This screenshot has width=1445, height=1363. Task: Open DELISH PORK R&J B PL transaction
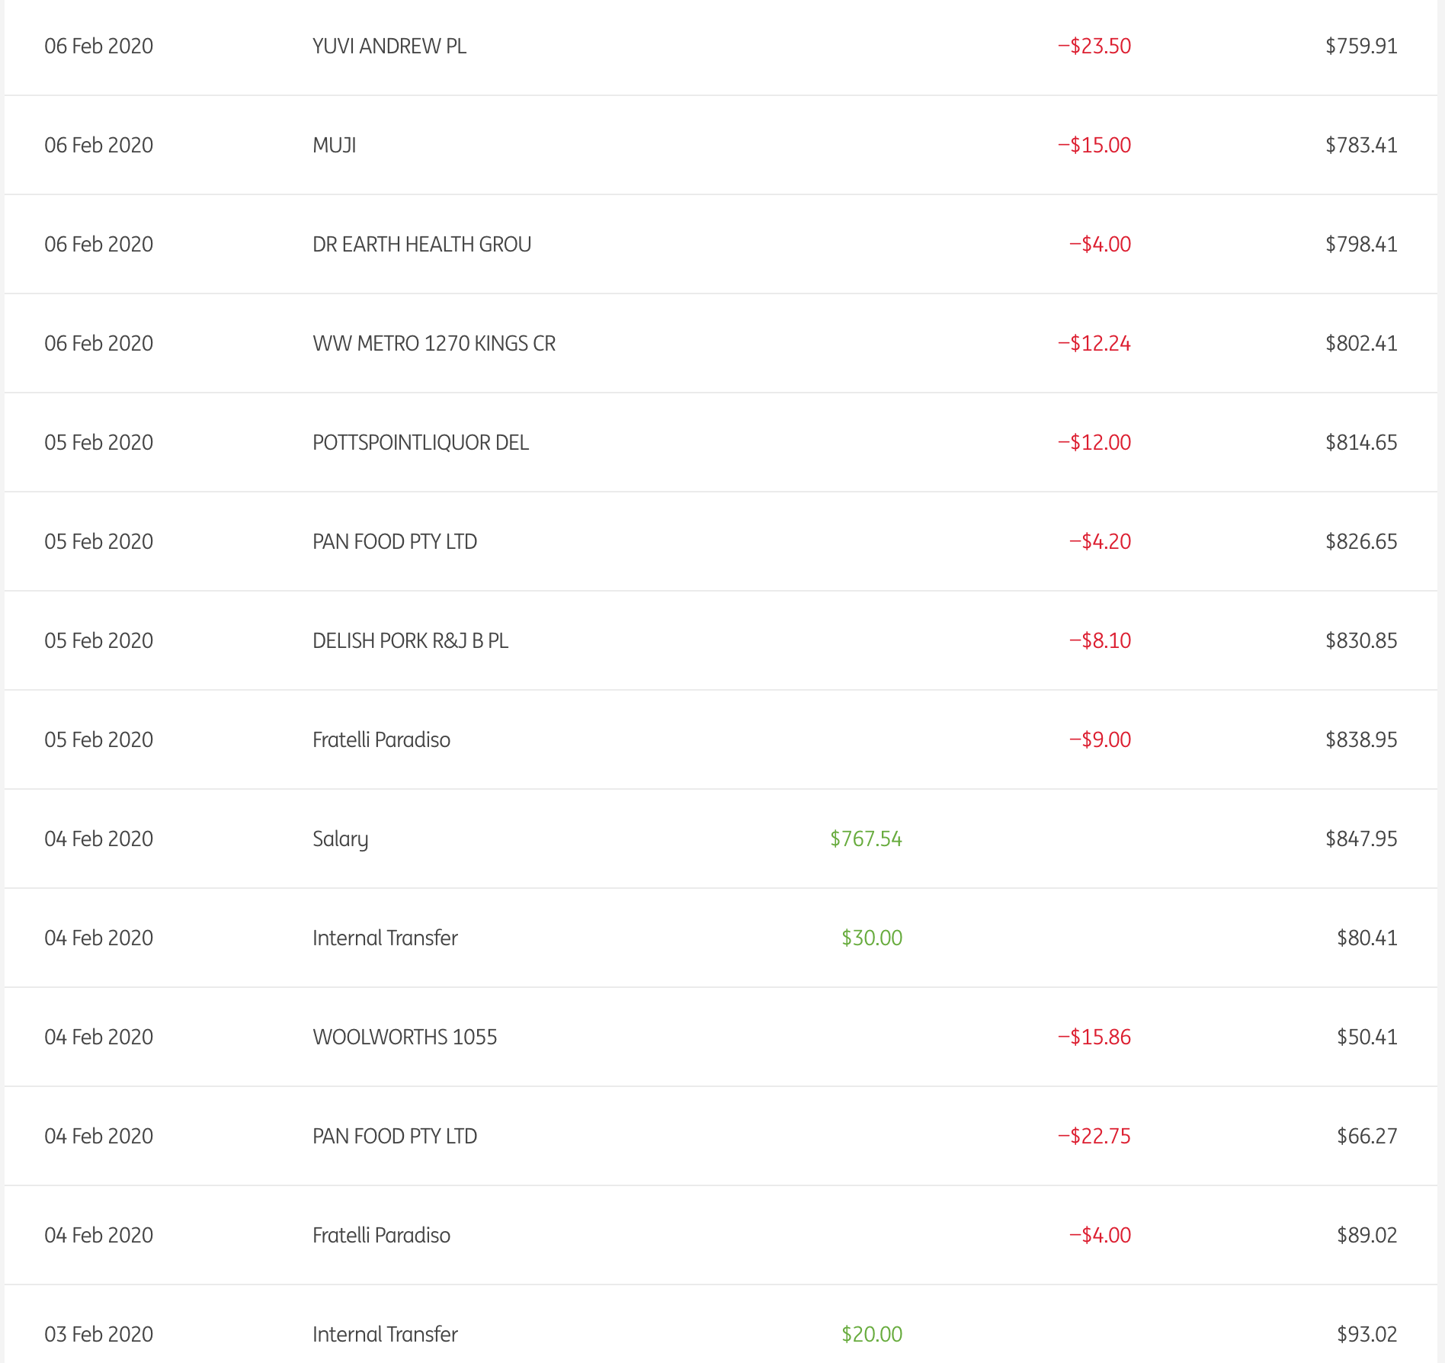point(410,641)
